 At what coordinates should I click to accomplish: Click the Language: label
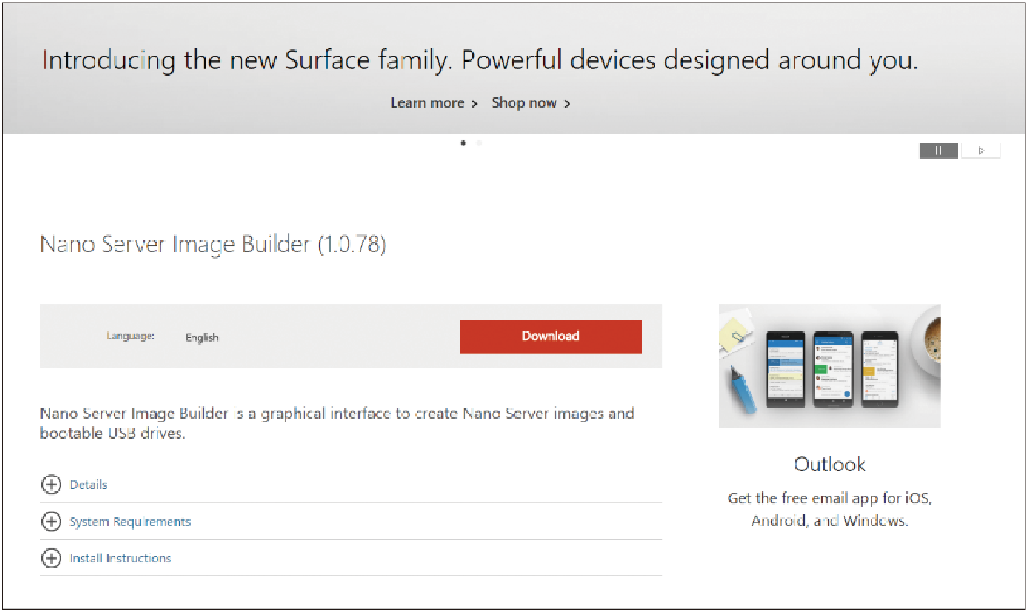[x=130, y=337]
